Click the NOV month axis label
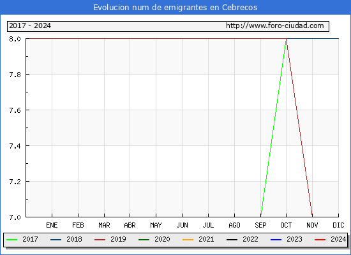The image size is (351, 255). click(x=312, y=225)
